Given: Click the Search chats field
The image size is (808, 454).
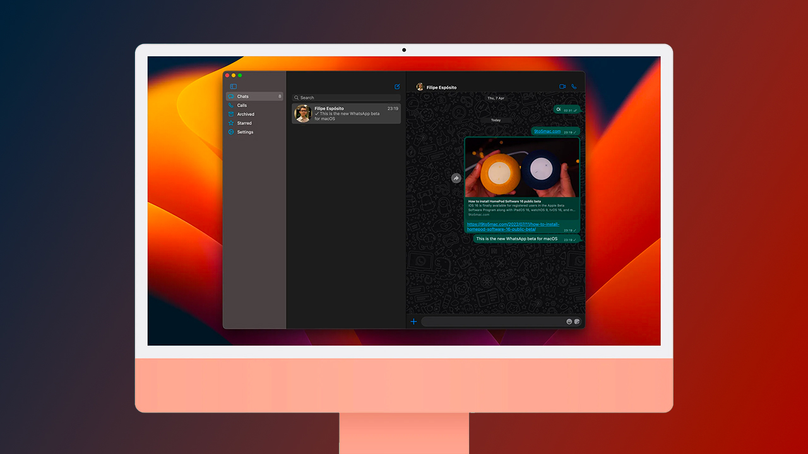Looking at the screenshot, I should pos(346,98).
